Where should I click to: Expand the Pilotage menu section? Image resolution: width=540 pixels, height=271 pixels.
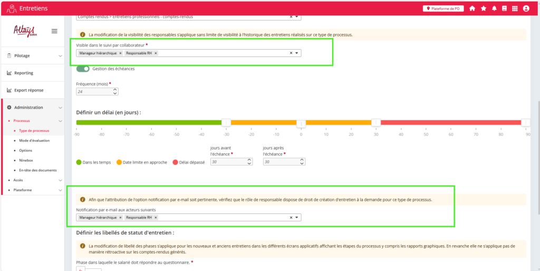tap(35, 55)
